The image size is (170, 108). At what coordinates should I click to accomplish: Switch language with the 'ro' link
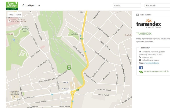point(39,5)
